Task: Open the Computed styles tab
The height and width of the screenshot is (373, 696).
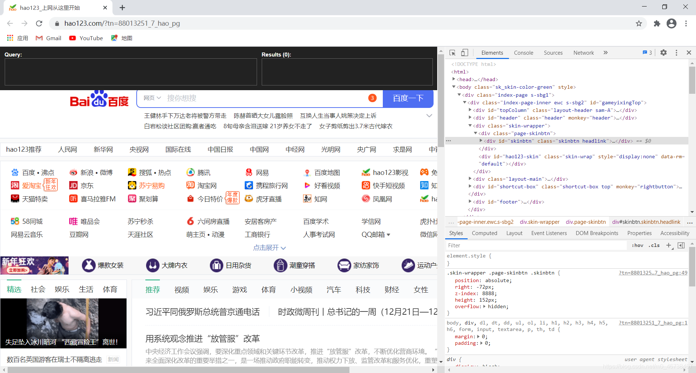Action: 484,233
